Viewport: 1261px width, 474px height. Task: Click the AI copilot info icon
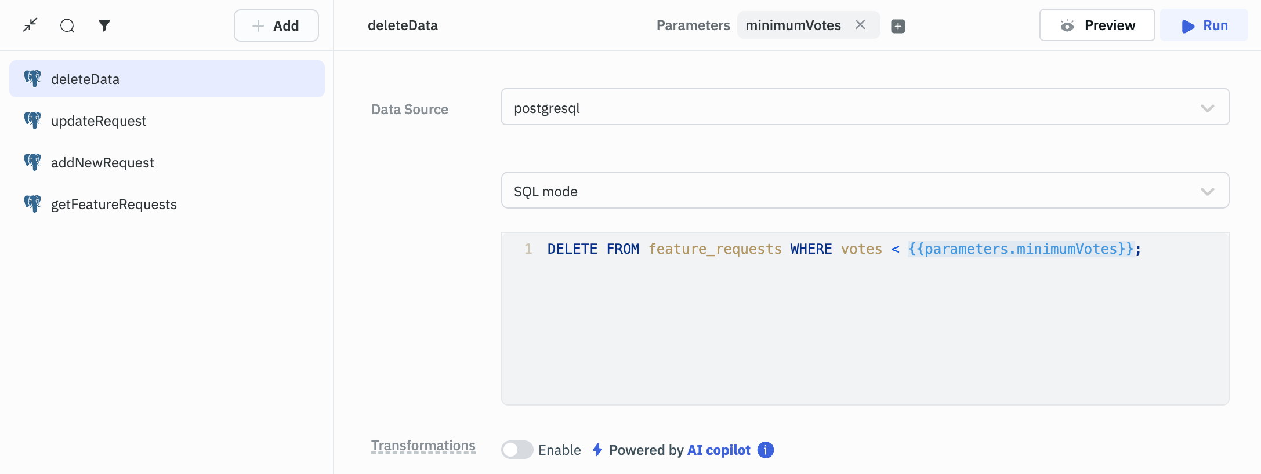pyautogui.click(x=766, y=450)
